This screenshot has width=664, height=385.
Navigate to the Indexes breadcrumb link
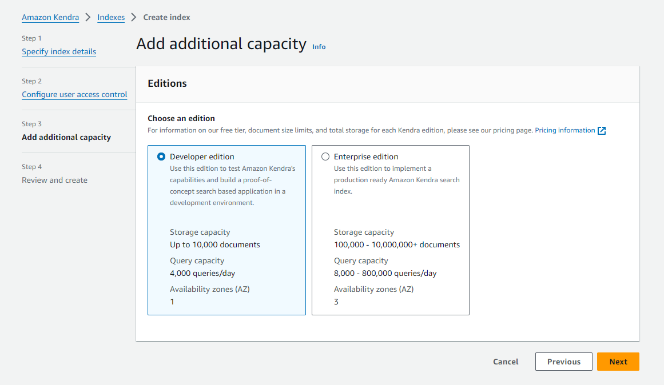point(111,17)
